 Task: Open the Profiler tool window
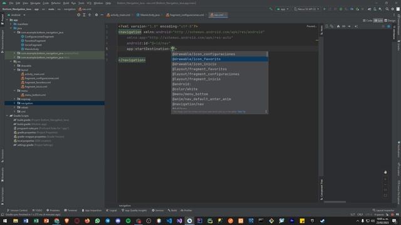point(186,211)
